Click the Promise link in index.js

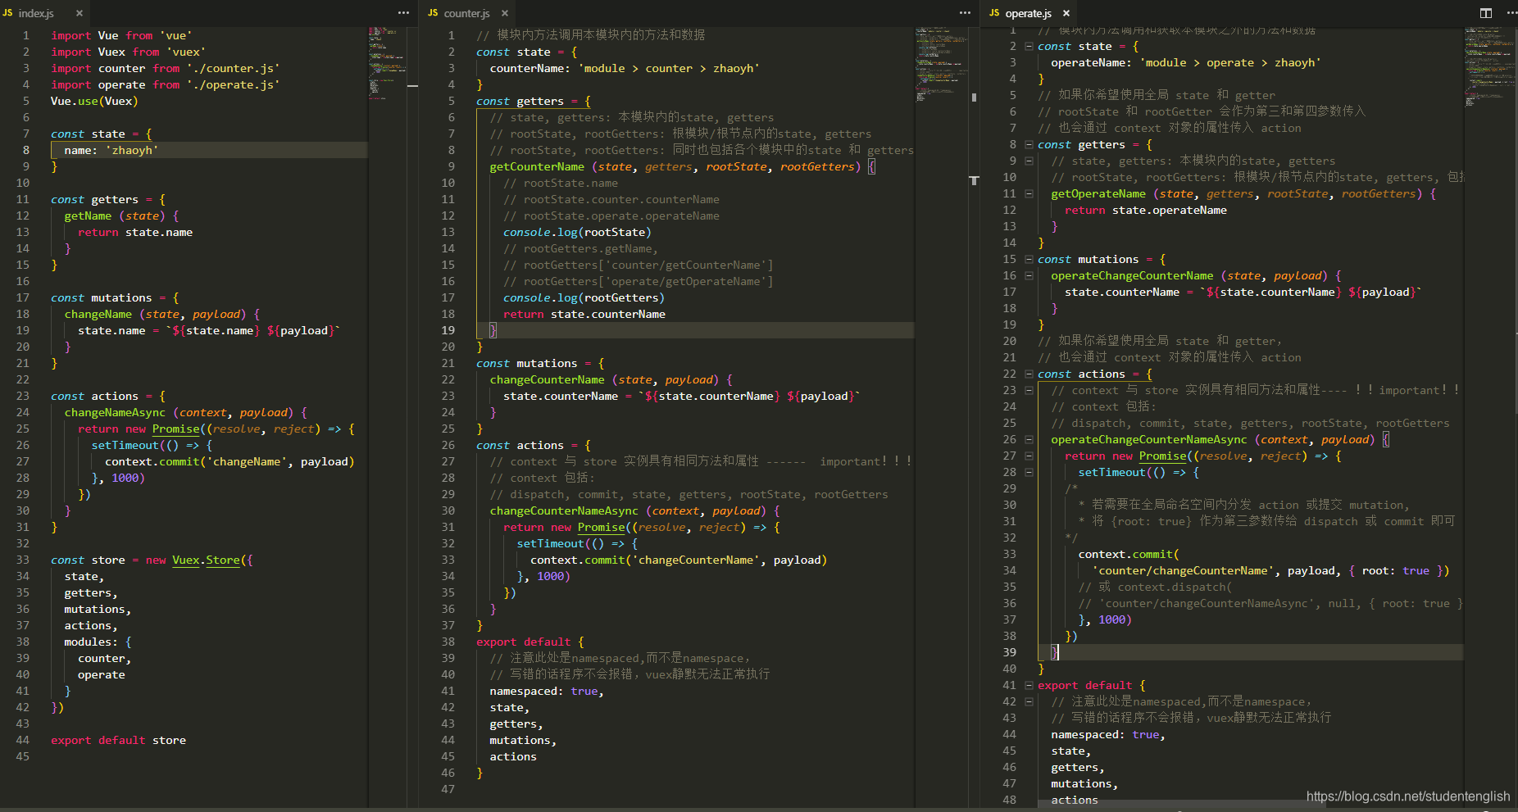point(175,429)
